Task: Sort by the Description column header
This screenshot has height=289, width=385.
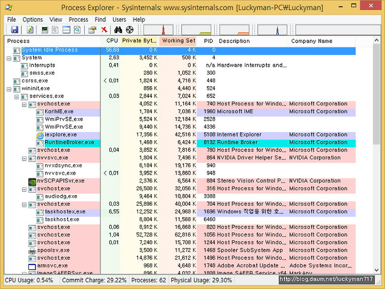Action: pyautogui.click(x=252, y=41)
